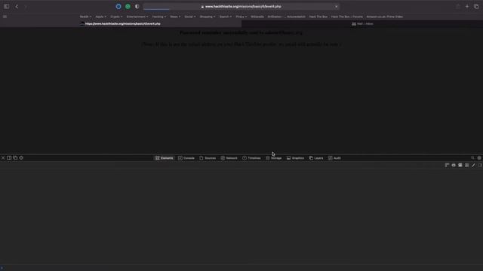
Task: Expand the Apple bookmarks folder
Action: tap(100, 17)
